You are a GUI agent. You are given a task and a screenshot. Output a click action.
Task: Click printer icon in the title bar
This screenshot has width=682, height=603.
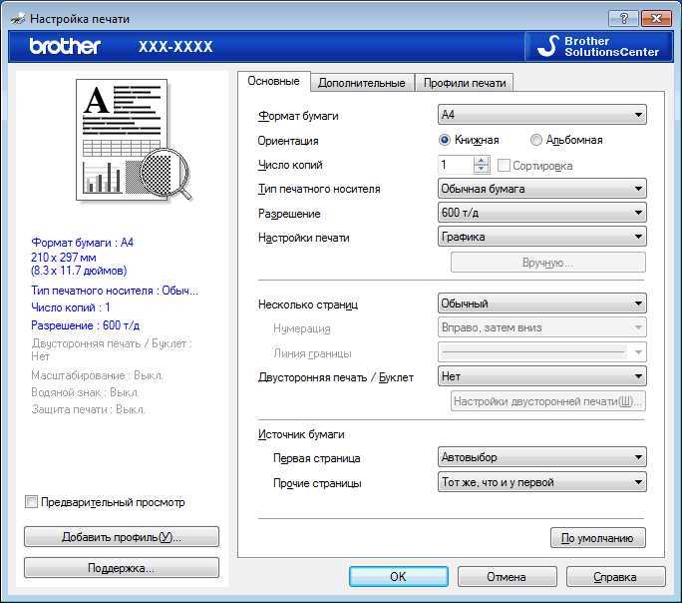16,18
